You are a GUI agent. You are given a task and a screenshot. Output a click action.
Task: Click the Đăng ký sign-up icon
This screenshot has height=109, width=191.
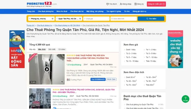point(135,4)
